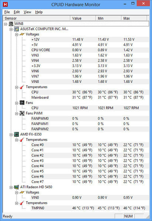
Task: Collapse the WIN8 root tree node
Action: point(6,24)
